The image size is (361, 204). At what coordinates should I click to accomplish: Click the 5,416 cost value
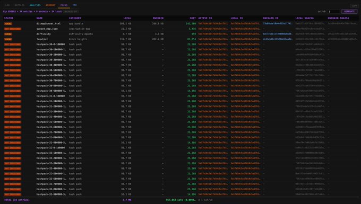point(192,29)
